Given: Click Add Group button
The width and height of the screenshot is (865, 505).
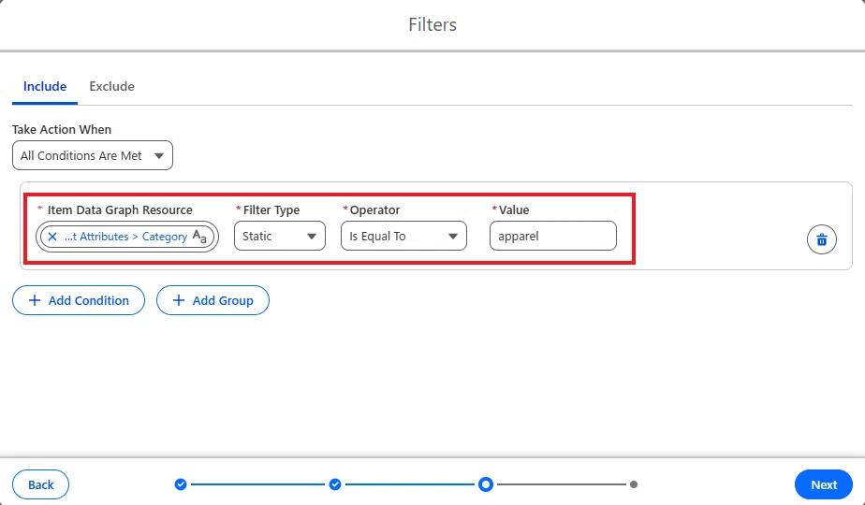Looking at the screenshot, I should click(213, 300).
